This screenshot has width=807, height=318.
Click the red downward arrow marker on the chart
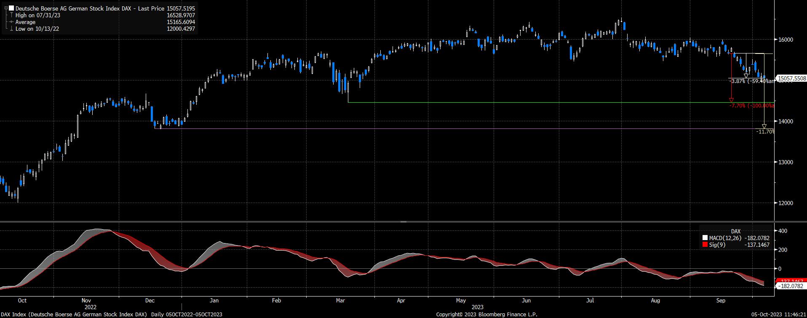[731, 100]
